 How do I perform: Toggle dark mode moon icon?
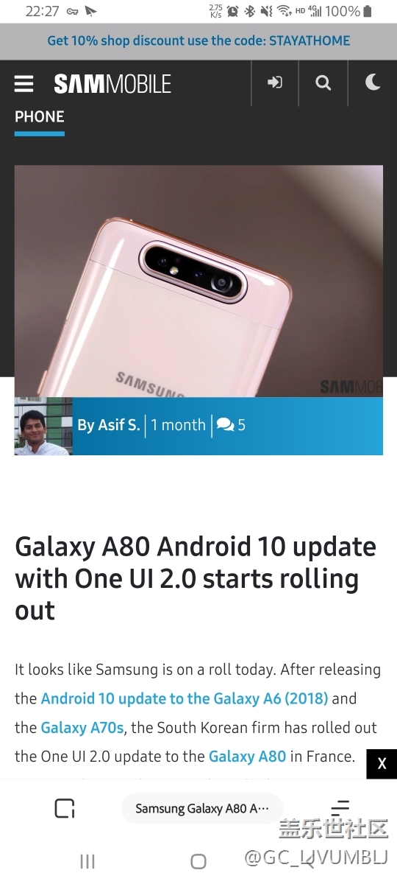pyautogui.click(x=373, y=83)
